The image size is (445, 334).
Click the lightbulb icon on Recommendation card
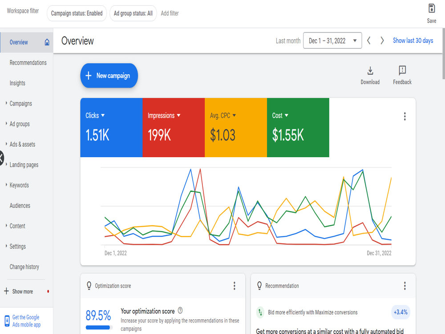coord(259,285)
